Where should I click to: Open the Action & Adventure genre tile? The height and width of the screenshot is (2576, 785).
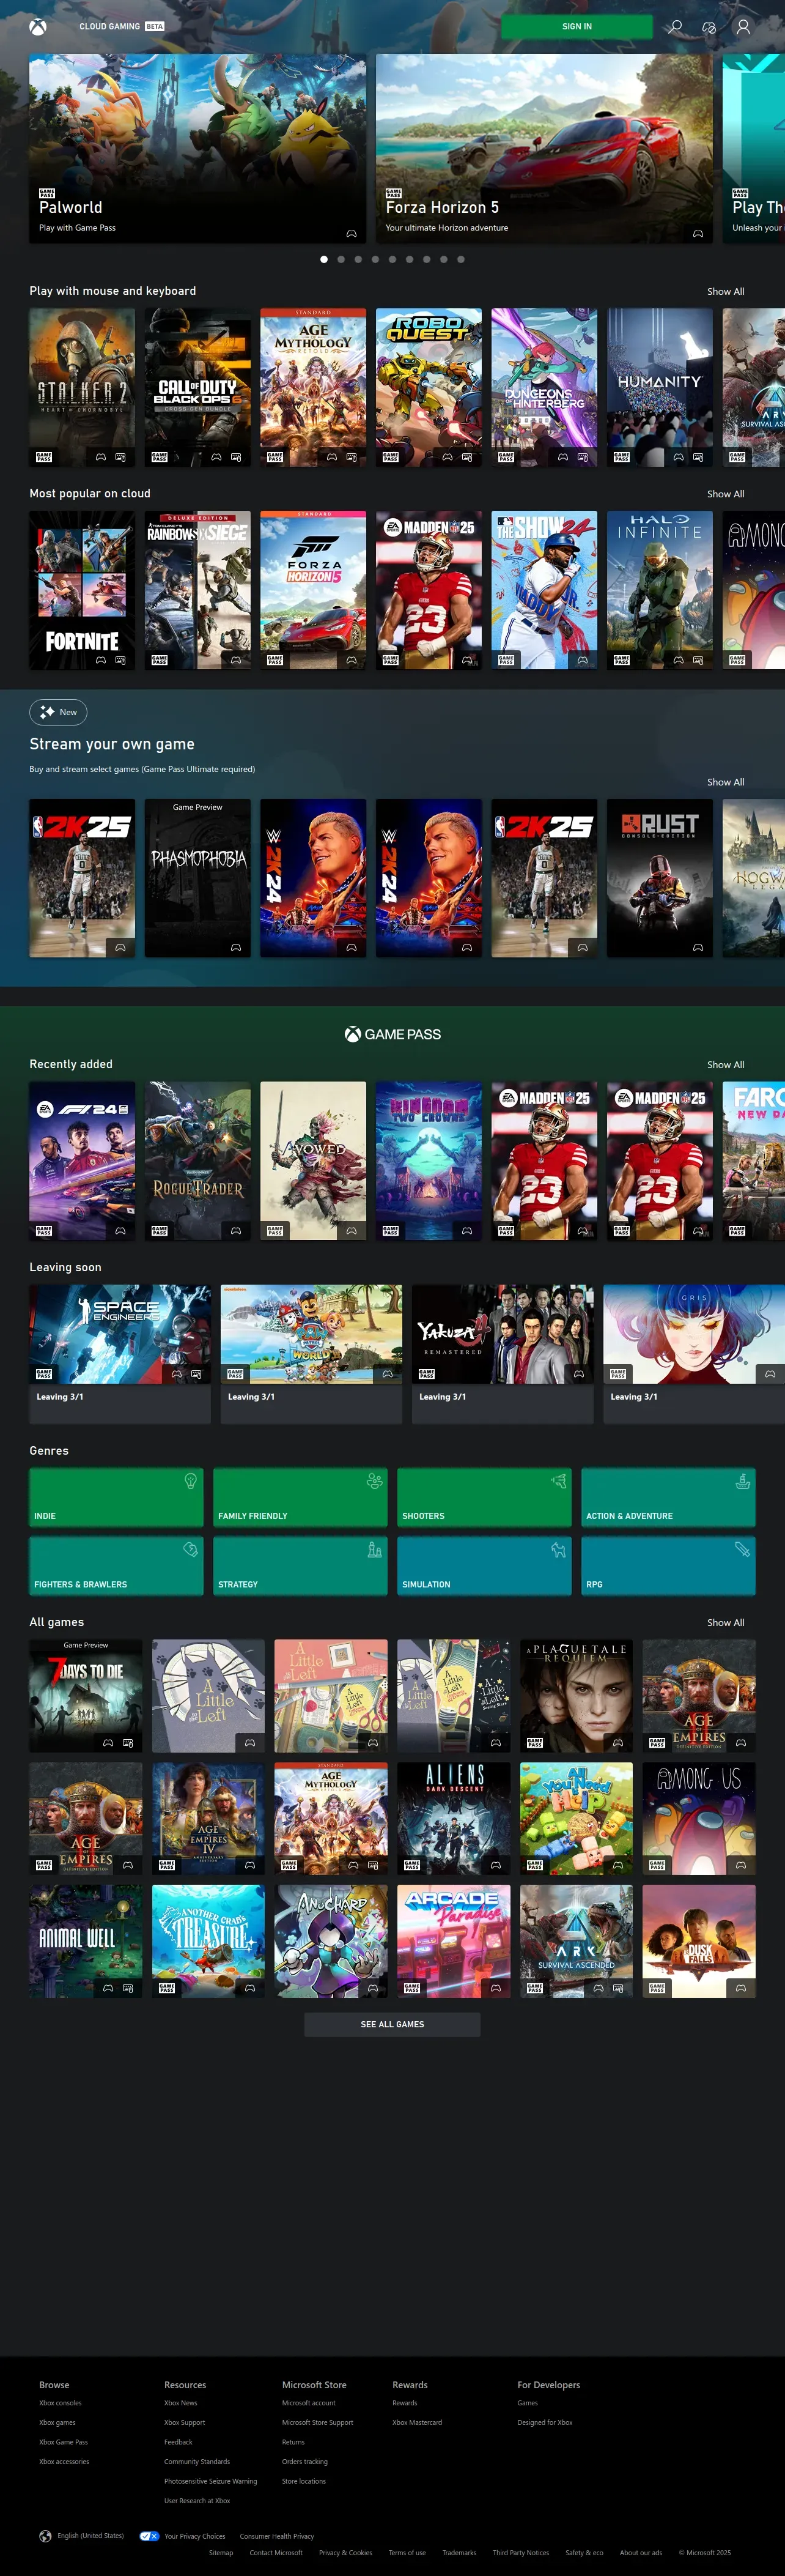point(668,1497)
